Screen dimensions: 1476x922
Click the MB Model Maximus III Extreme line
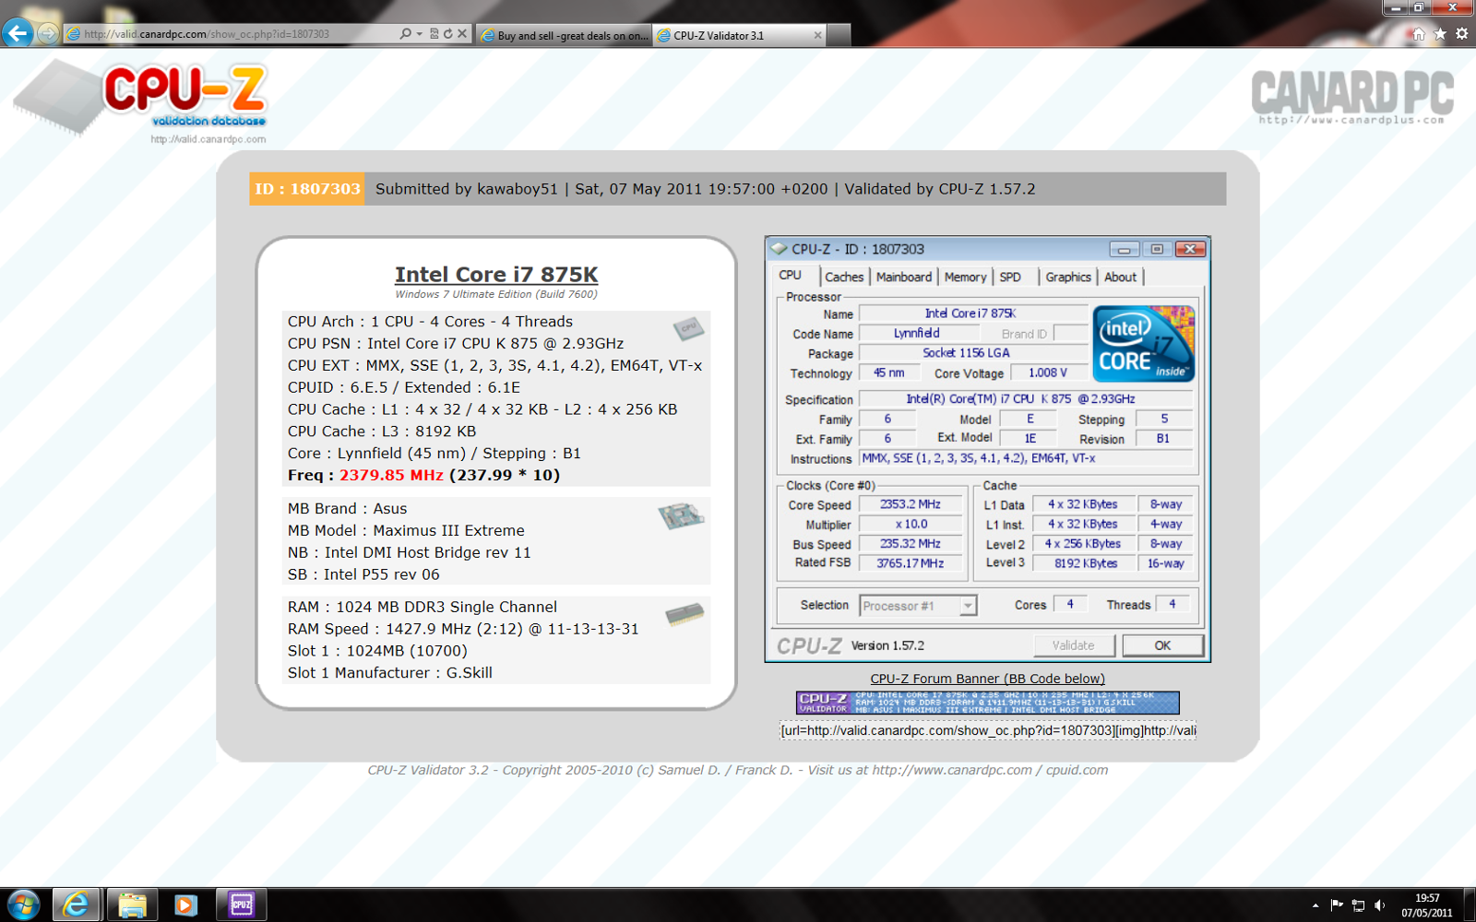pos(406,531)
